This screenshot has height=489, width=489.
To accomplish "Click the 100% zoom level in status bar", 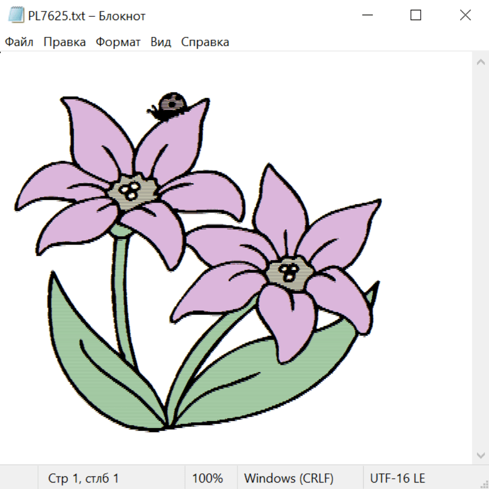I will pos(208,479).
